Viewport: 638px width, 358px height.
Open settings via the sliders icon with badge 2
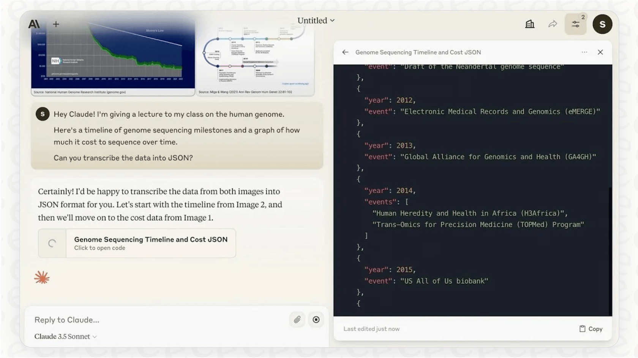(575, 23)
